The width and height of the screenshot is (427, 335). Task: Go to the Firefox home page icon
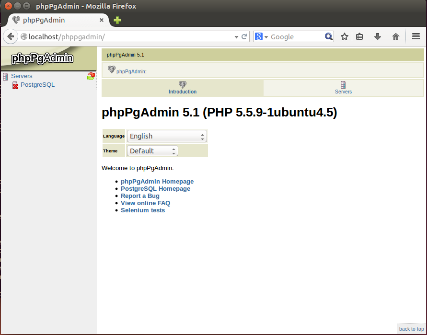(x=395, y=36)
